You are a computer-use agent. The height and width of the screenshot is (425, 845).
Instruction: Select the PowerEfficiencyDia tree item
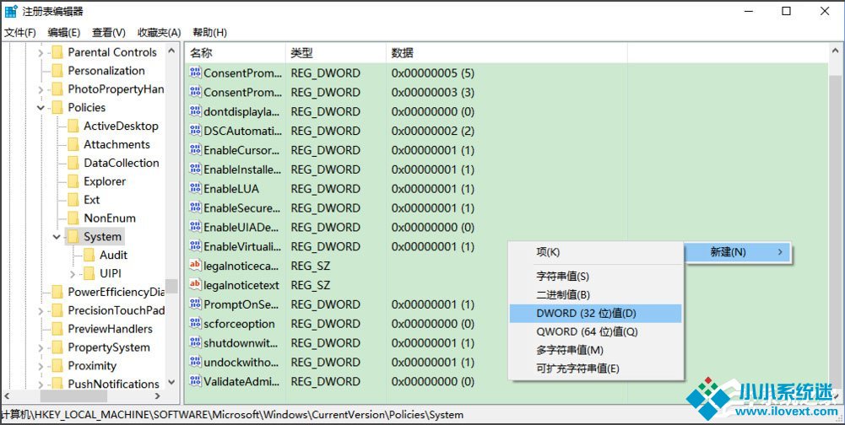(x=116, y=292)
